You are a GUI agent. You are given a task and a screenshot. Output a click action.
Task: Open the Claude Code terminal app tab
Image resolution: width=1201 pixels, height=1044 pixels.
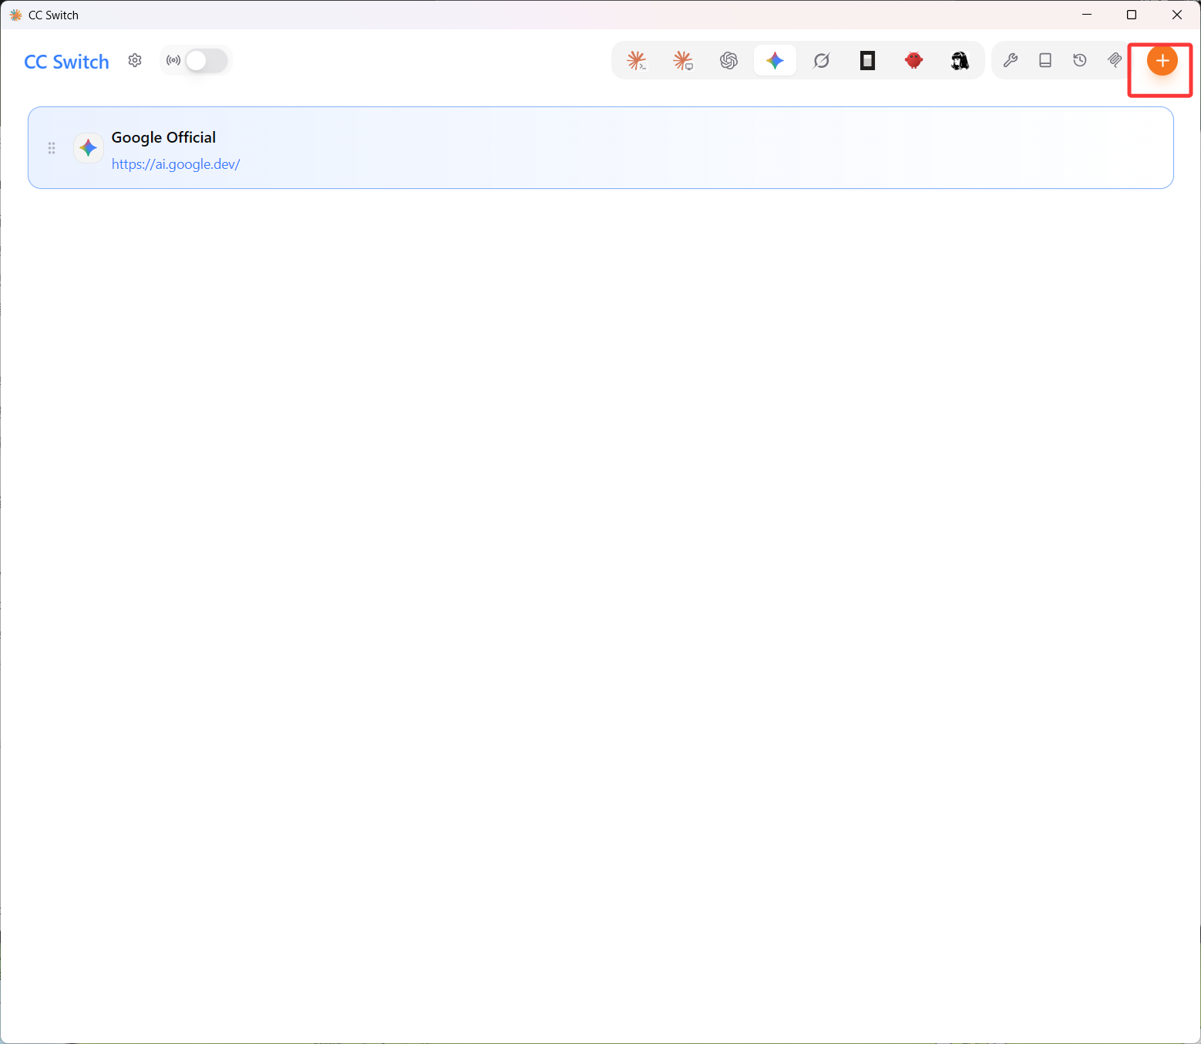coord(637,60)
